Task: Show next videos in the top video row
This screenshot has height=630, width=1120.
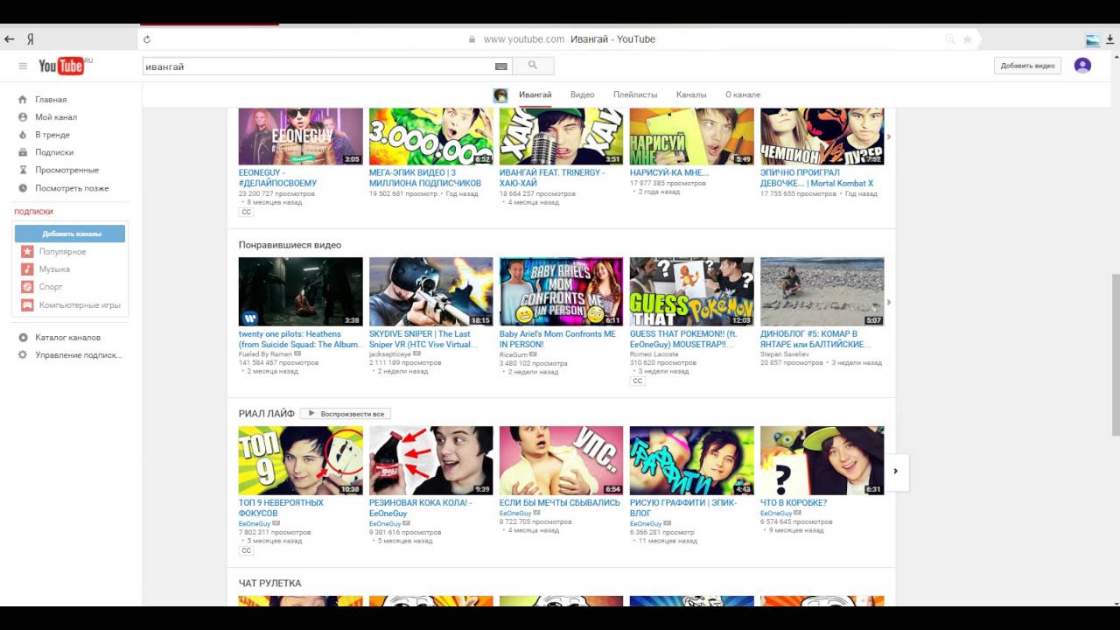Action: tap(890, 137)
